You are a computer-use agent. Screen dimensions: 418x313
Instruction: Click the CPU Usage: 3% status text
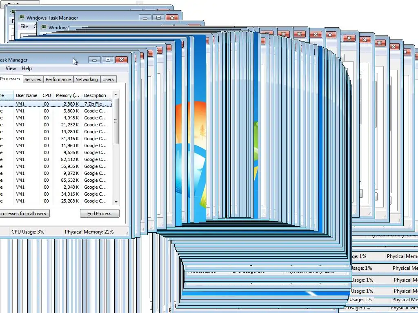coord(28,232)
